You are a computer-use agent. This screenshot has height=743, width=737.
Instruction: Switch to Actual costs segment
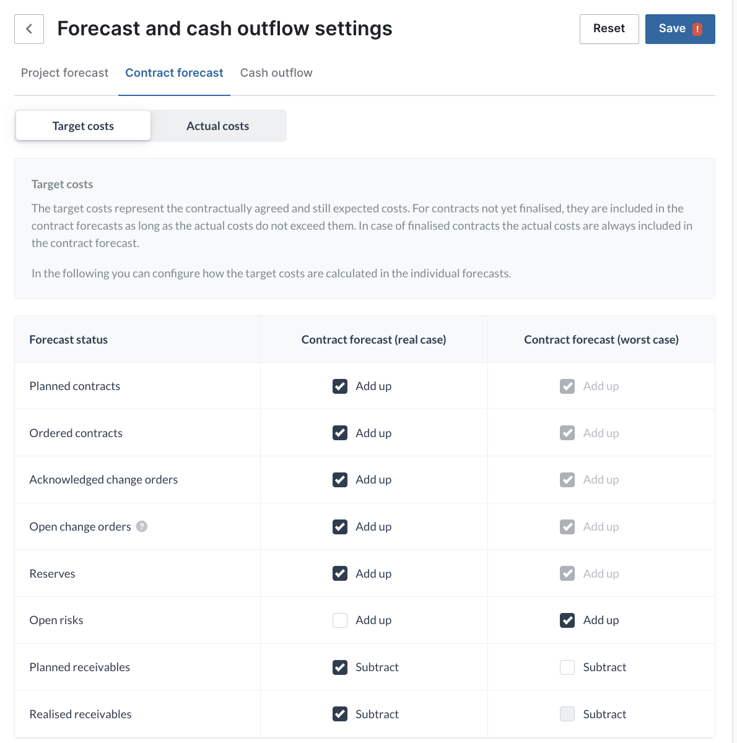click(218, 126)
